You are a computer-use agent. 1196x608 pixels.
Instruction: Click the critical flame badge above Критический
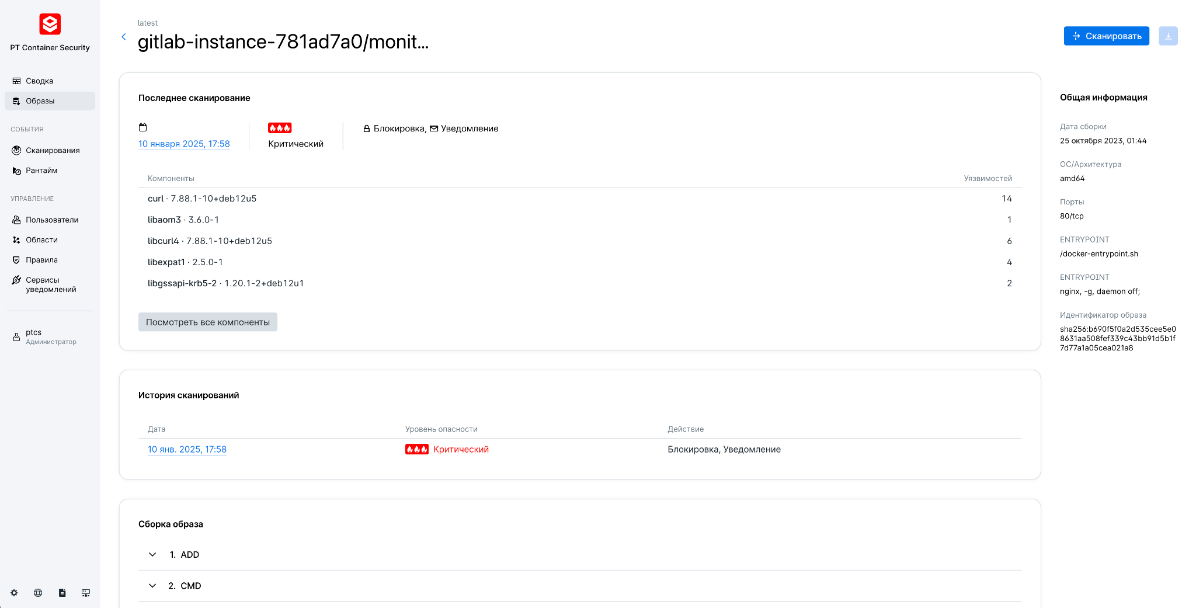(280, 128)
